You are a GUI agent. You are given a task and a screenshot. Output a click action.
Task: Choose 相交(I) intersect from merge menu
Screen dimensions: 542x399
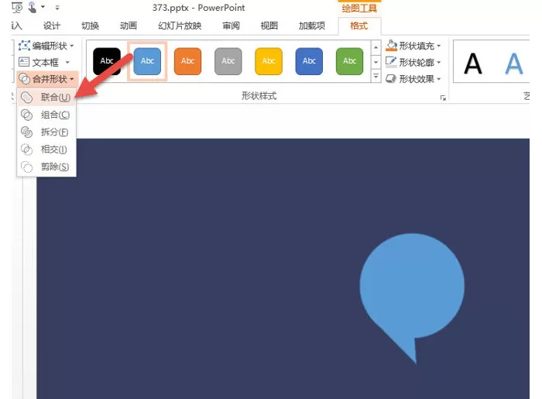pyautogui.click(x=46, y=150)
